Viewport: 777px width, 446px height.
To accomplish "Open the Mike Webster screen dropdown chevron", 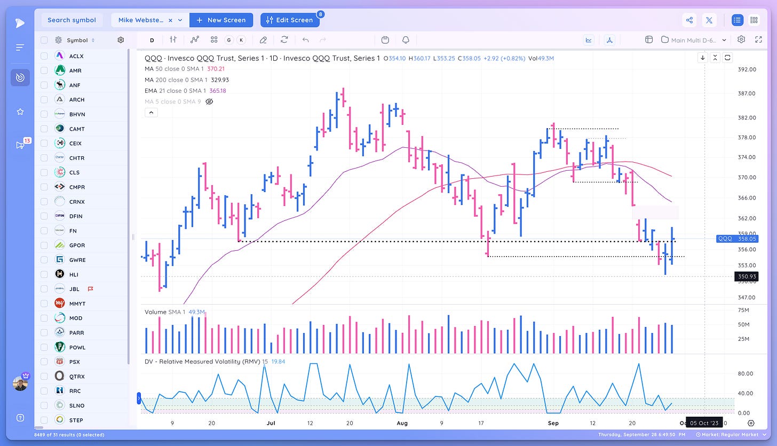I will coord(180,20).
